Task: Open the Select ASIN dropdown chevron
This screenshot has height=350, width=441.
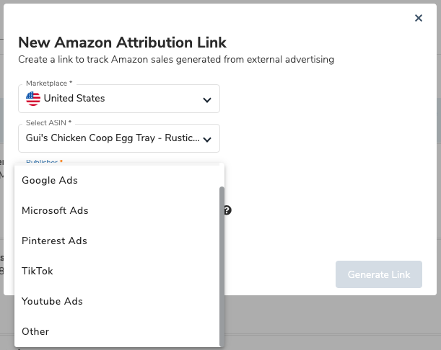Action: [x=207, y=139]
